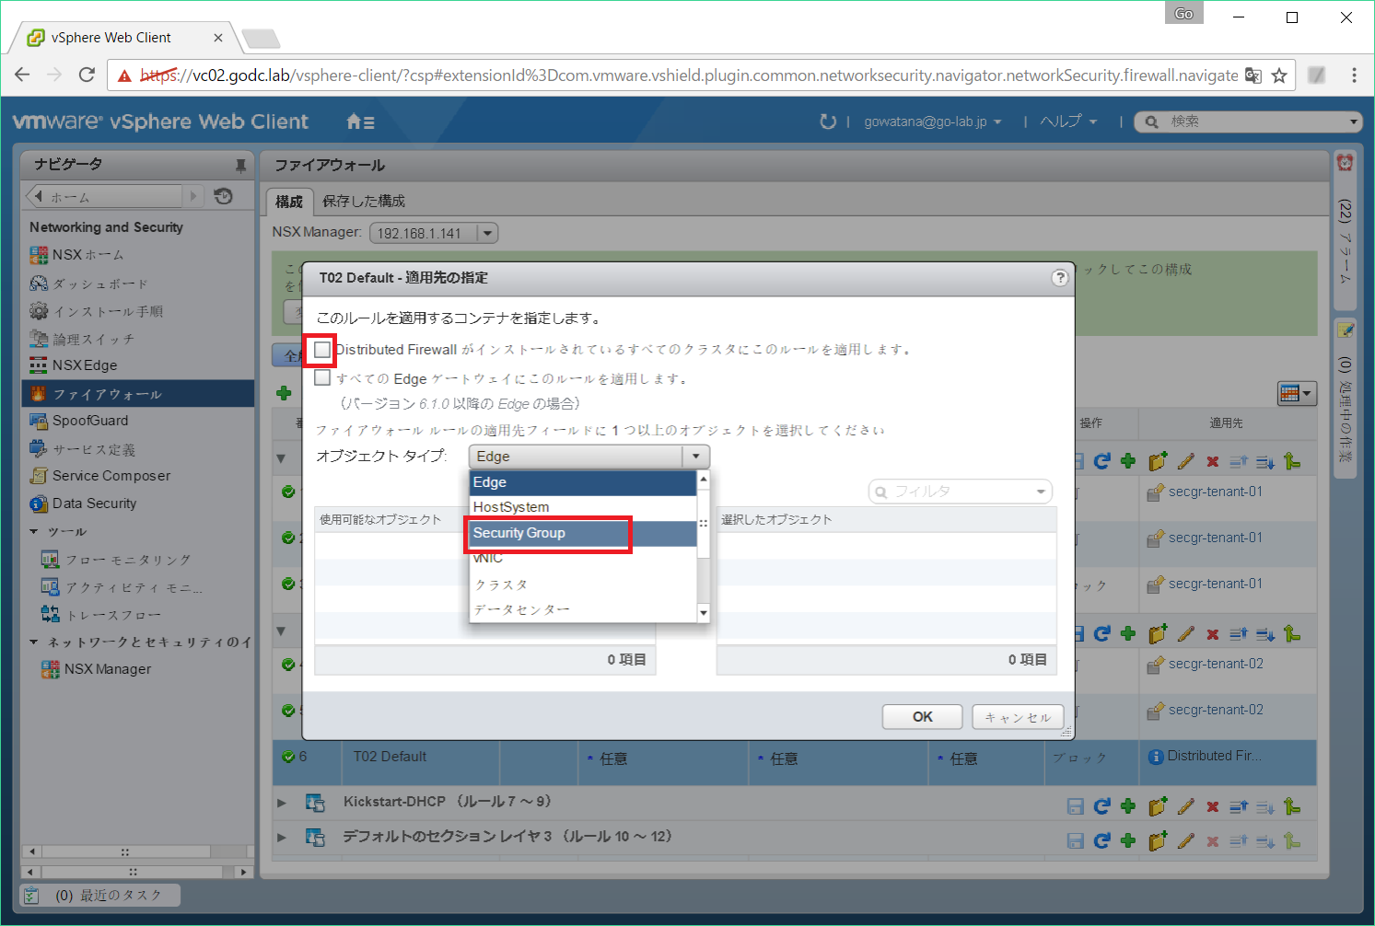
Task: Open the vSphere home menu icon
Action: tap(360, 122)
